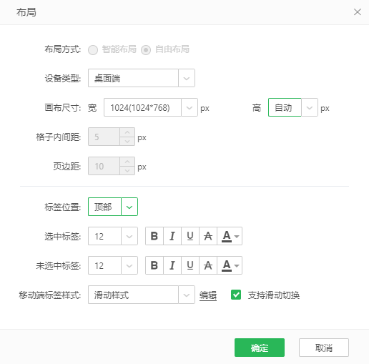Open font color picker for unselected tab label (未选中标签)

(x=230, y=265)
